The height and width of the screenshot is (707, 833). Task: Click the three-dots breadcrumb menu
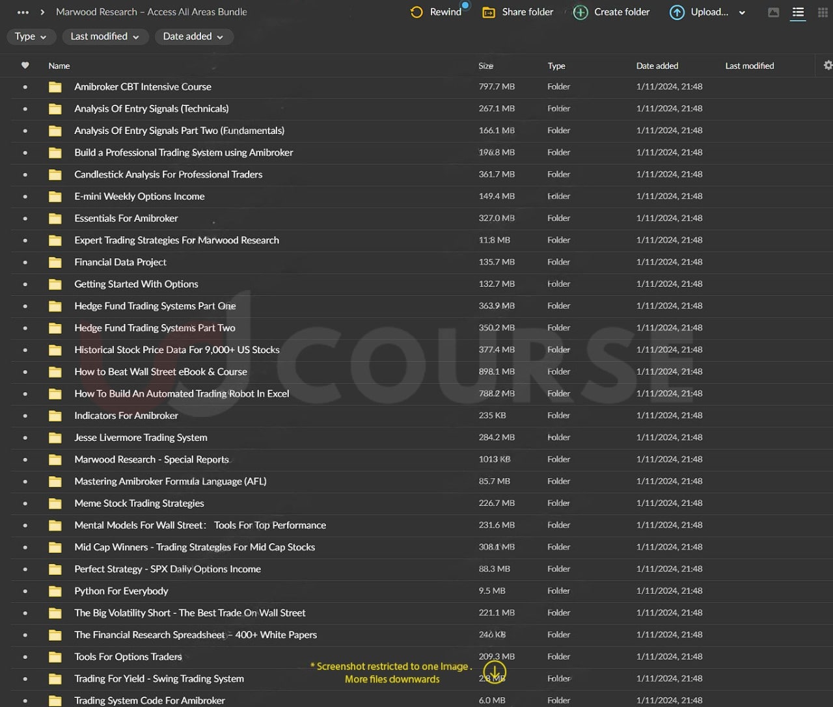tap(23, 12)
